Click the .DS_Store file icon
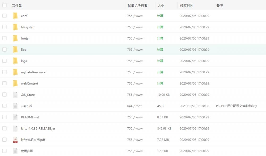 point(15,95)
